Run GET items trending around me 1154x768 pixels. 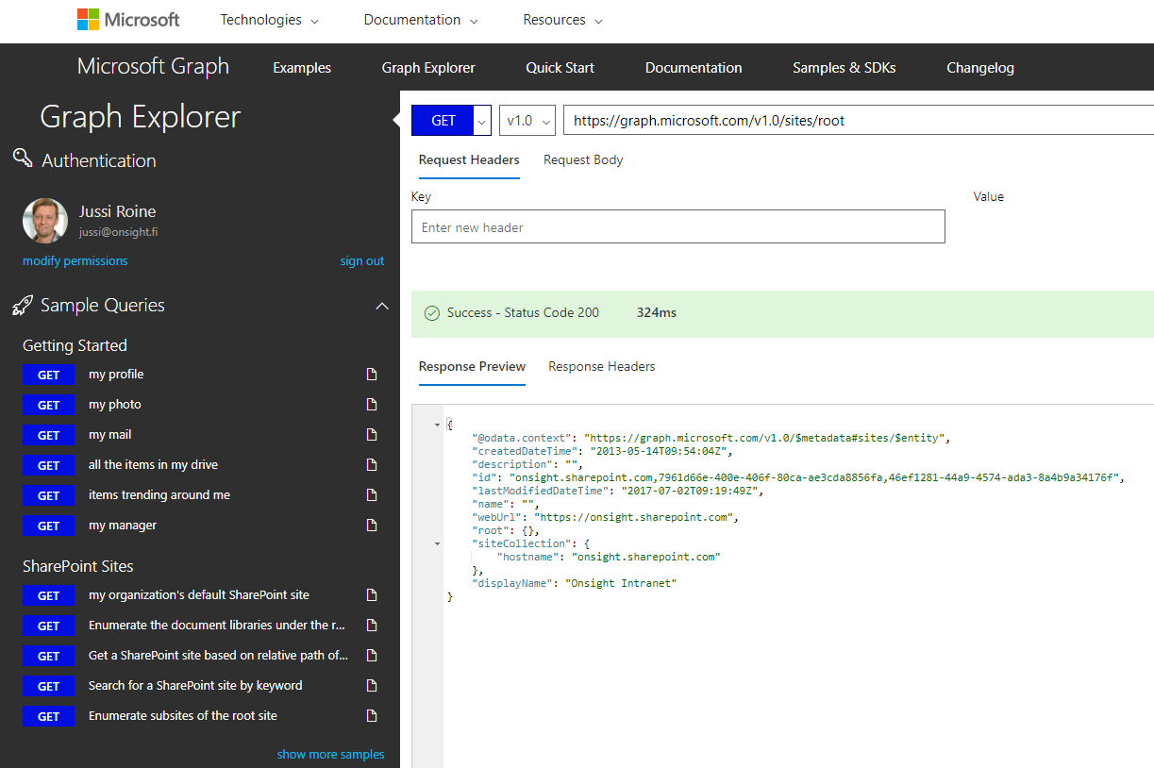pyautogui.click(x=49, y=495)
